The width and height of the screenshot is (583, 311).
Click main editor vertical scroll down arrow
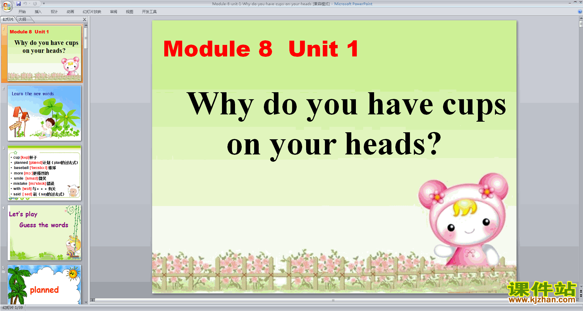[x=581, y=286]
